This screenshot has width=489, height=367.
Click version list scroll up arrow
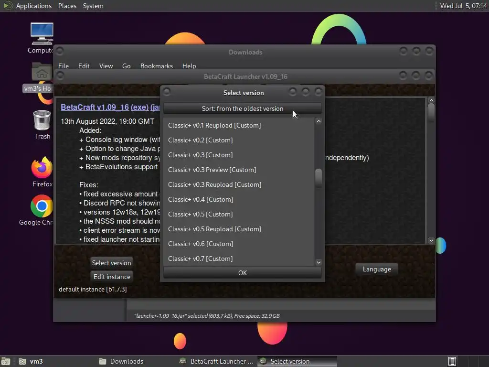coord(319,121)
